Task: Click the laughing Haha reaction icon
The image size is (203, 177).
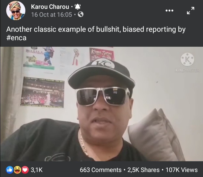Action: (17, 170)
